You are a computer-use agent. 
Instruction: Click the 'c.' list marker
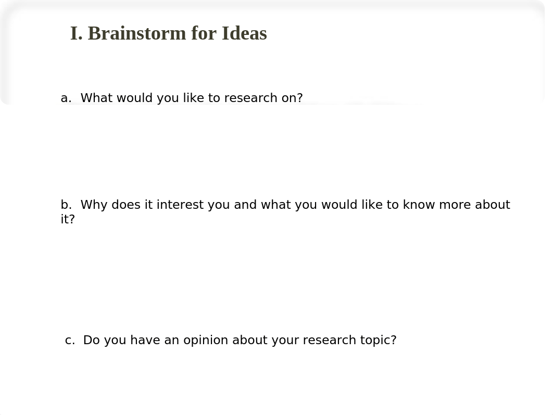click(70, 341)
